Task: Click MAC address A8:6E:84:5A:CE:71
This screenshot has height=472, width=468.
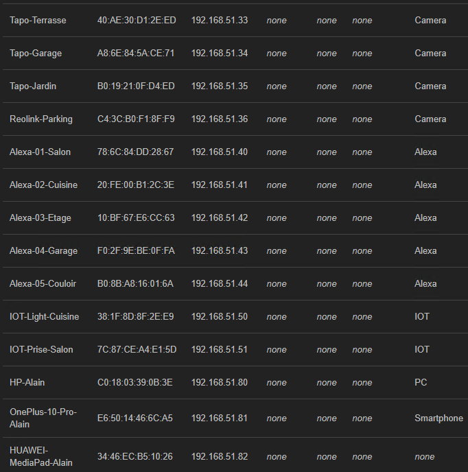Action: (x=135, y=54)
